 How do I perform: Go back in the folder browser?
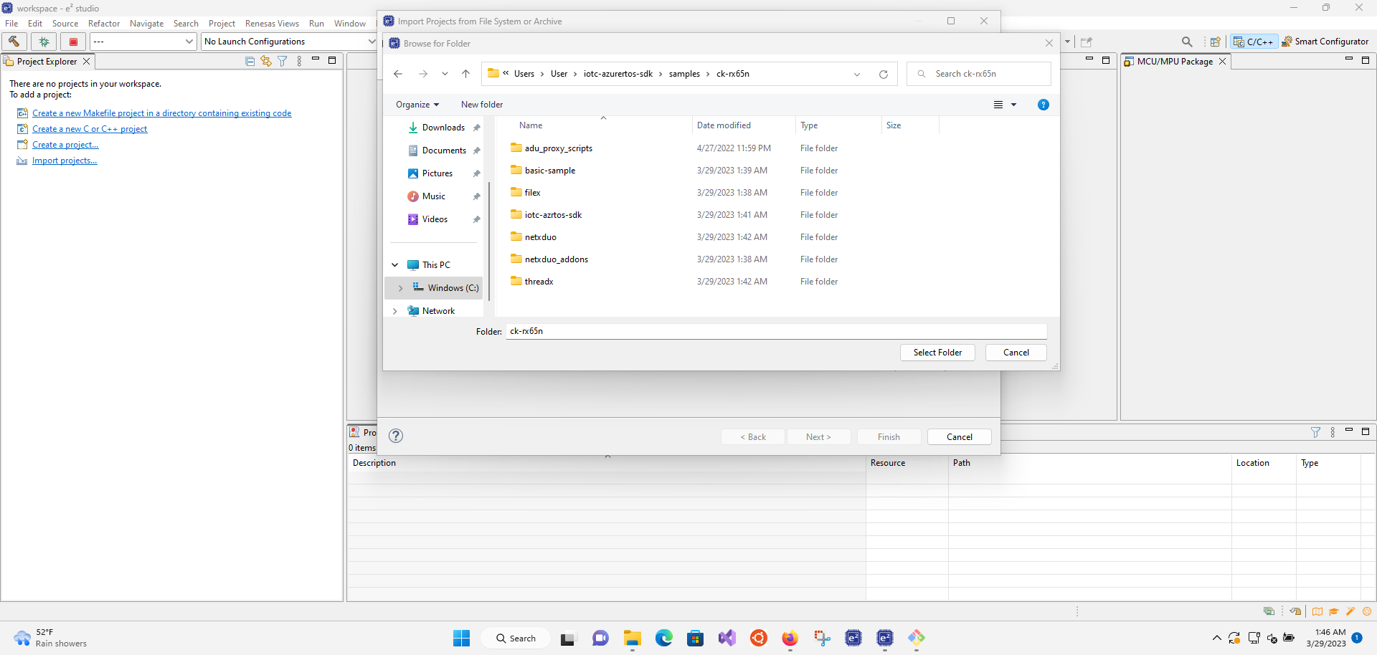tap(398, 74)
